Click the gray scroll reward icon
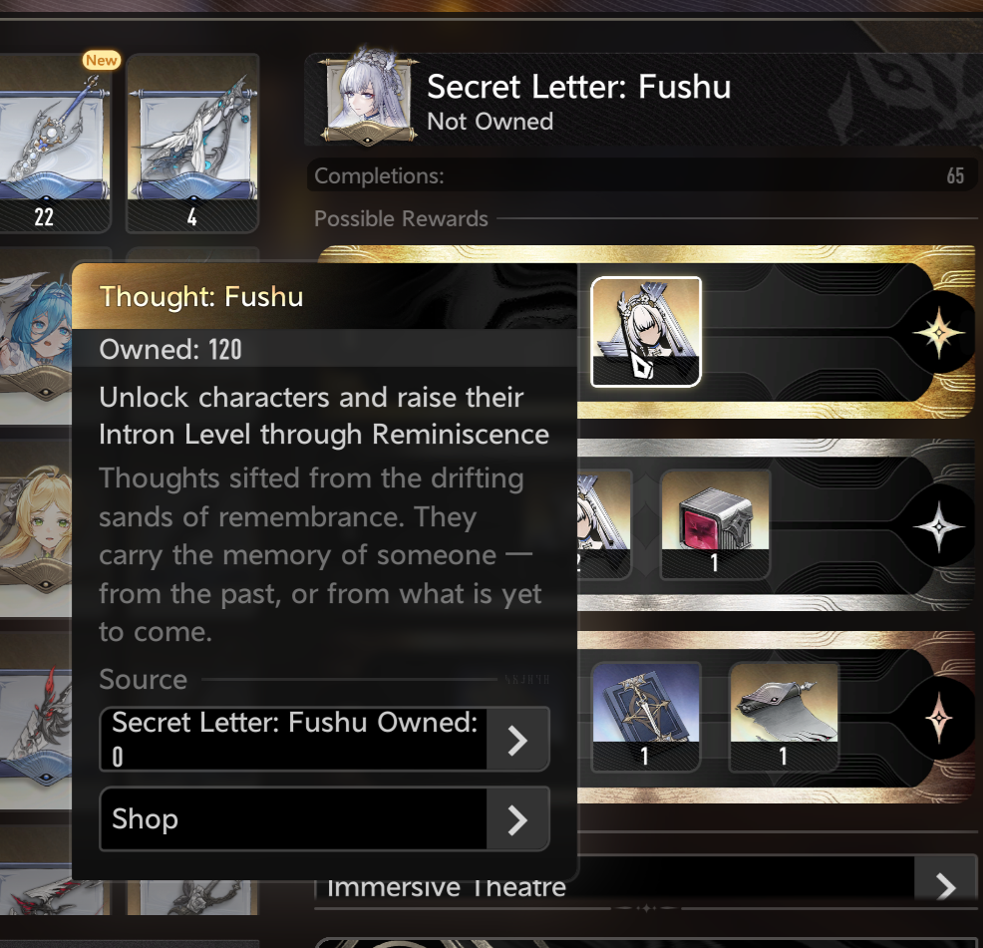Screen dimensions: 983x948 [784, 717]
